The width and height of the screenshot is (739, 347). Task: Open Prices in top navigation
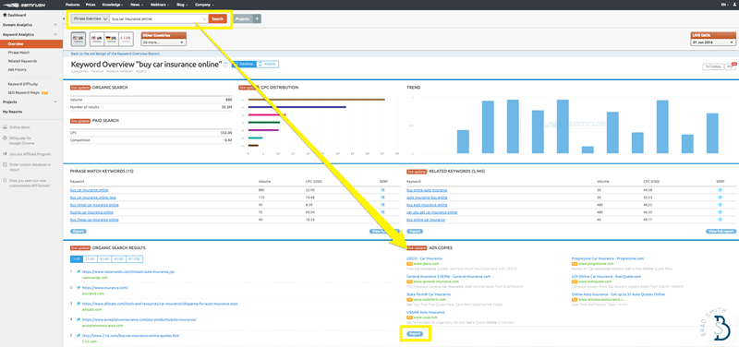point(91,5)
